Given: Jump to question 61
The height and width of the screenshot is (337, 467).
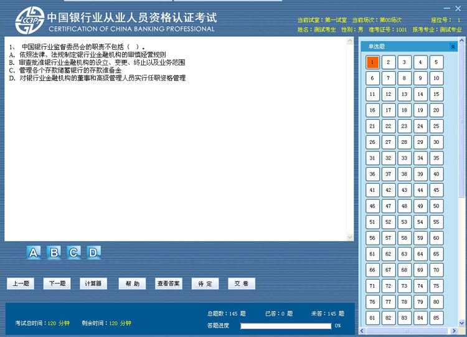Looking at the screenshot, I should (372, 254).
